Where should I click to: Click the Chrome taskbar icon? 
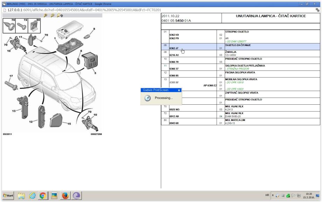coord(43,196)
